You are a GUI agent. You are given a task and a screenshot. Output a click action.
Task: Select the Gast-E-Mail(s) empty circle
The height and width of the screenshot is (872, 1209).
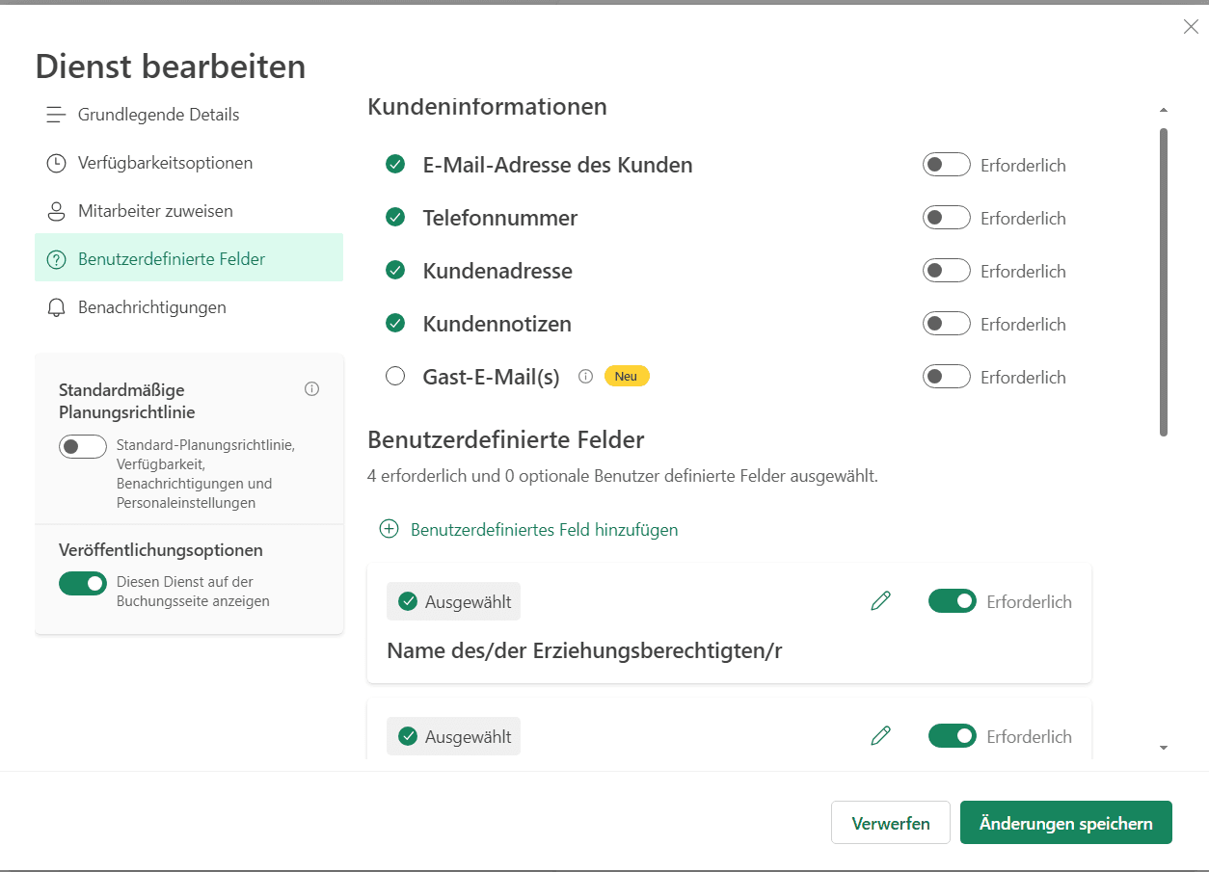click(x=395, y=377)
